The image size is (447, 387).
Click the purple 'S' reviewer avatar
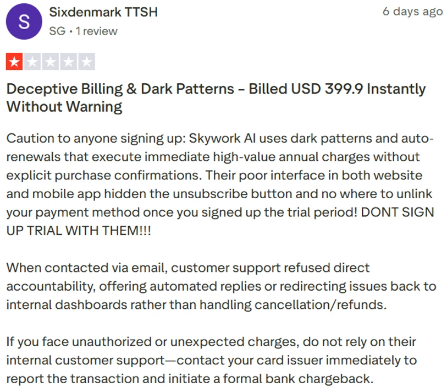tap(24, 21)
